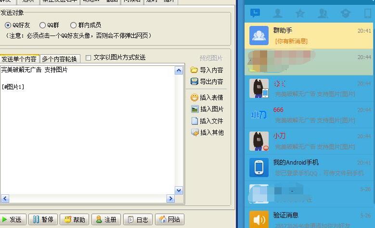Switch to 多个内容轮换 tab
Viewport: 375px width, 228px height.
pos(60,59)
